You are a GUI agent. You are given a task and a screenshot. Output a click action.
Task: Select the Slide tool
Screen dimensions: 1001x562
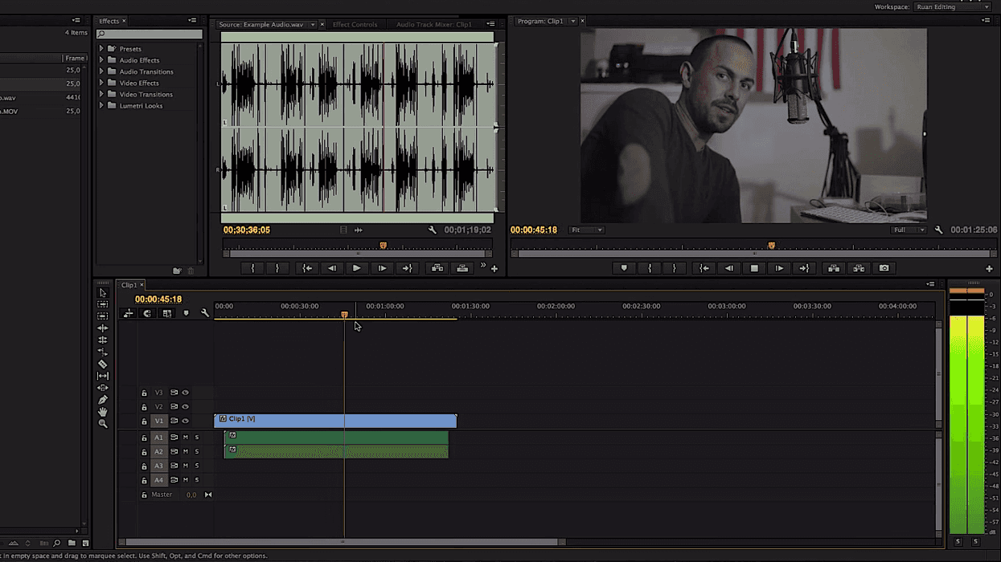pos(103,388)
